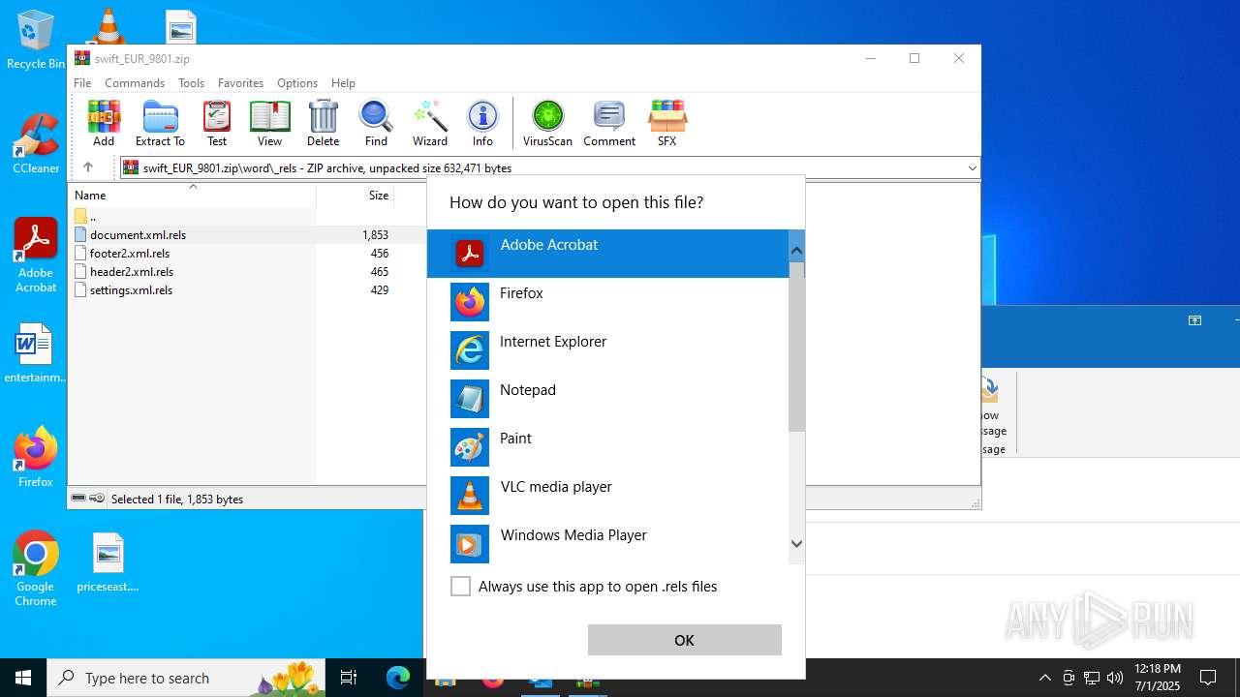Click the WinRAR status bar drive icon
This screenshot has height=697, width=1240.
coord(79,499)
